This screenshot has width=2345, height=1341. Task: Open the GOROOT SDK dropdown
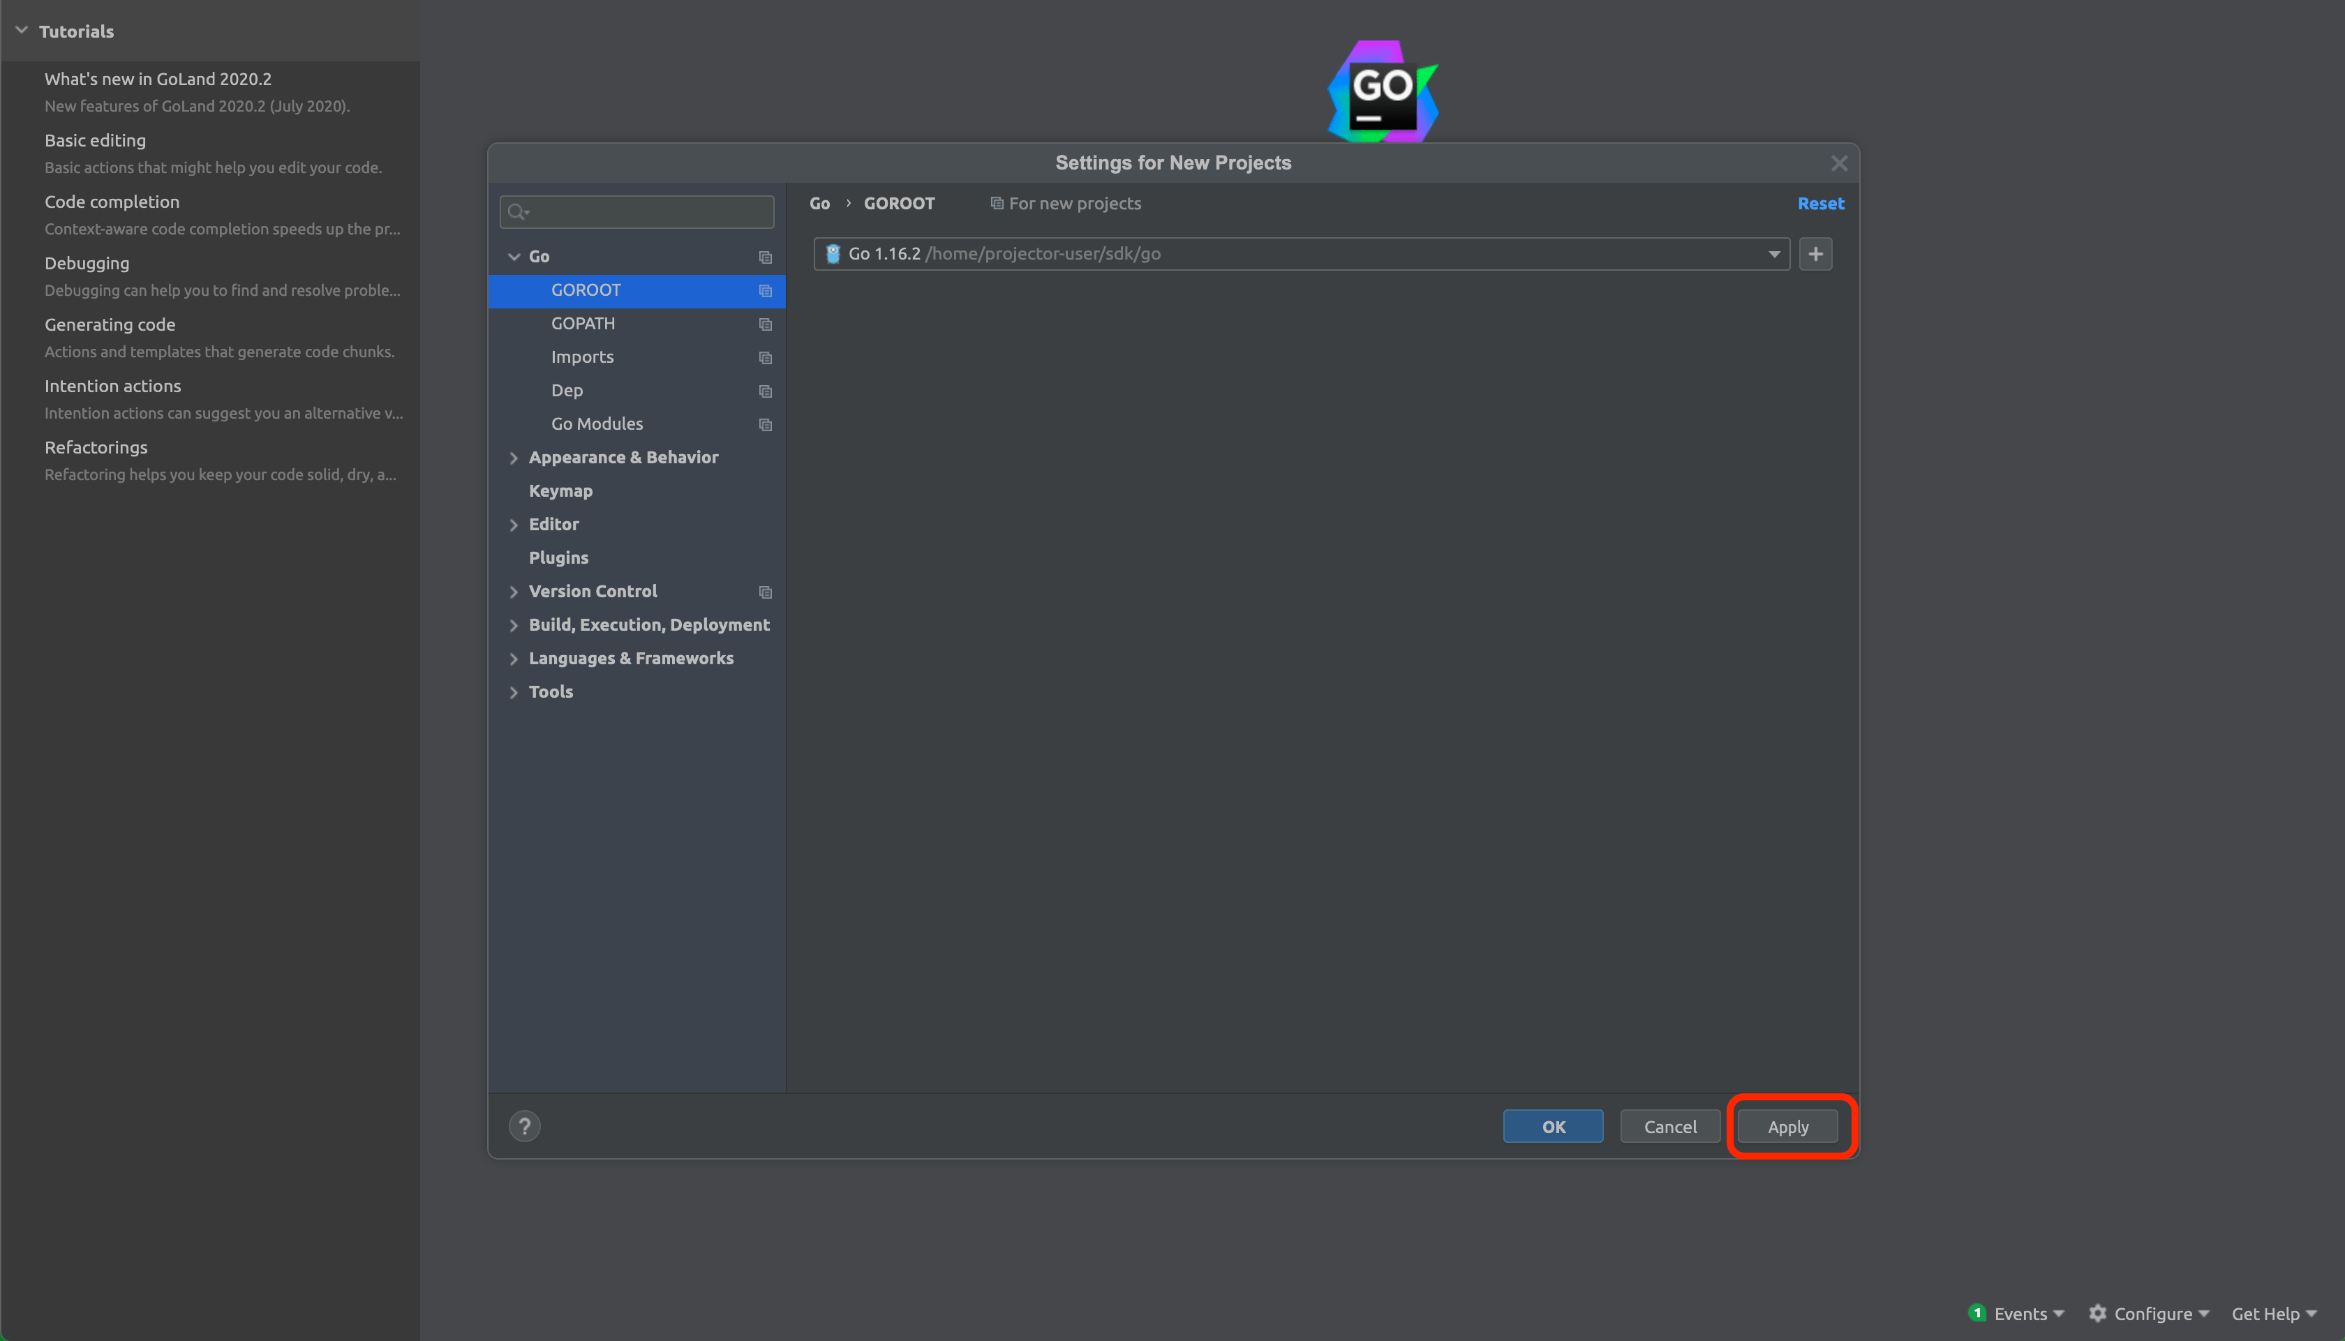click(1774, 254)
